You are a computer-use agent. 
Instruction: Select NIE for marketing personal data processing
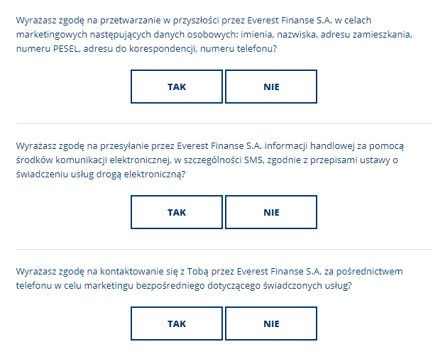[271, 87]
